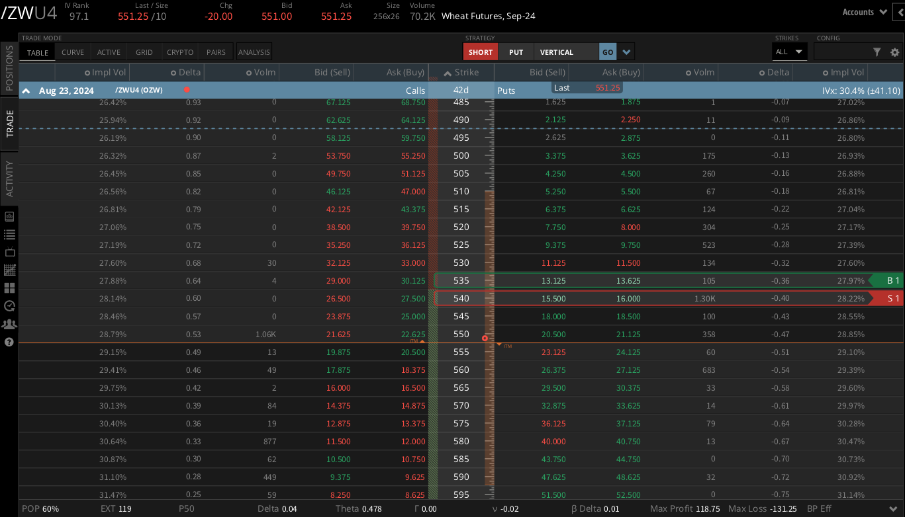The height and width of the screenshot is (517, 905).
Task: Open the portfolio chart icon in left sidebar
Action: coord(9,216)
